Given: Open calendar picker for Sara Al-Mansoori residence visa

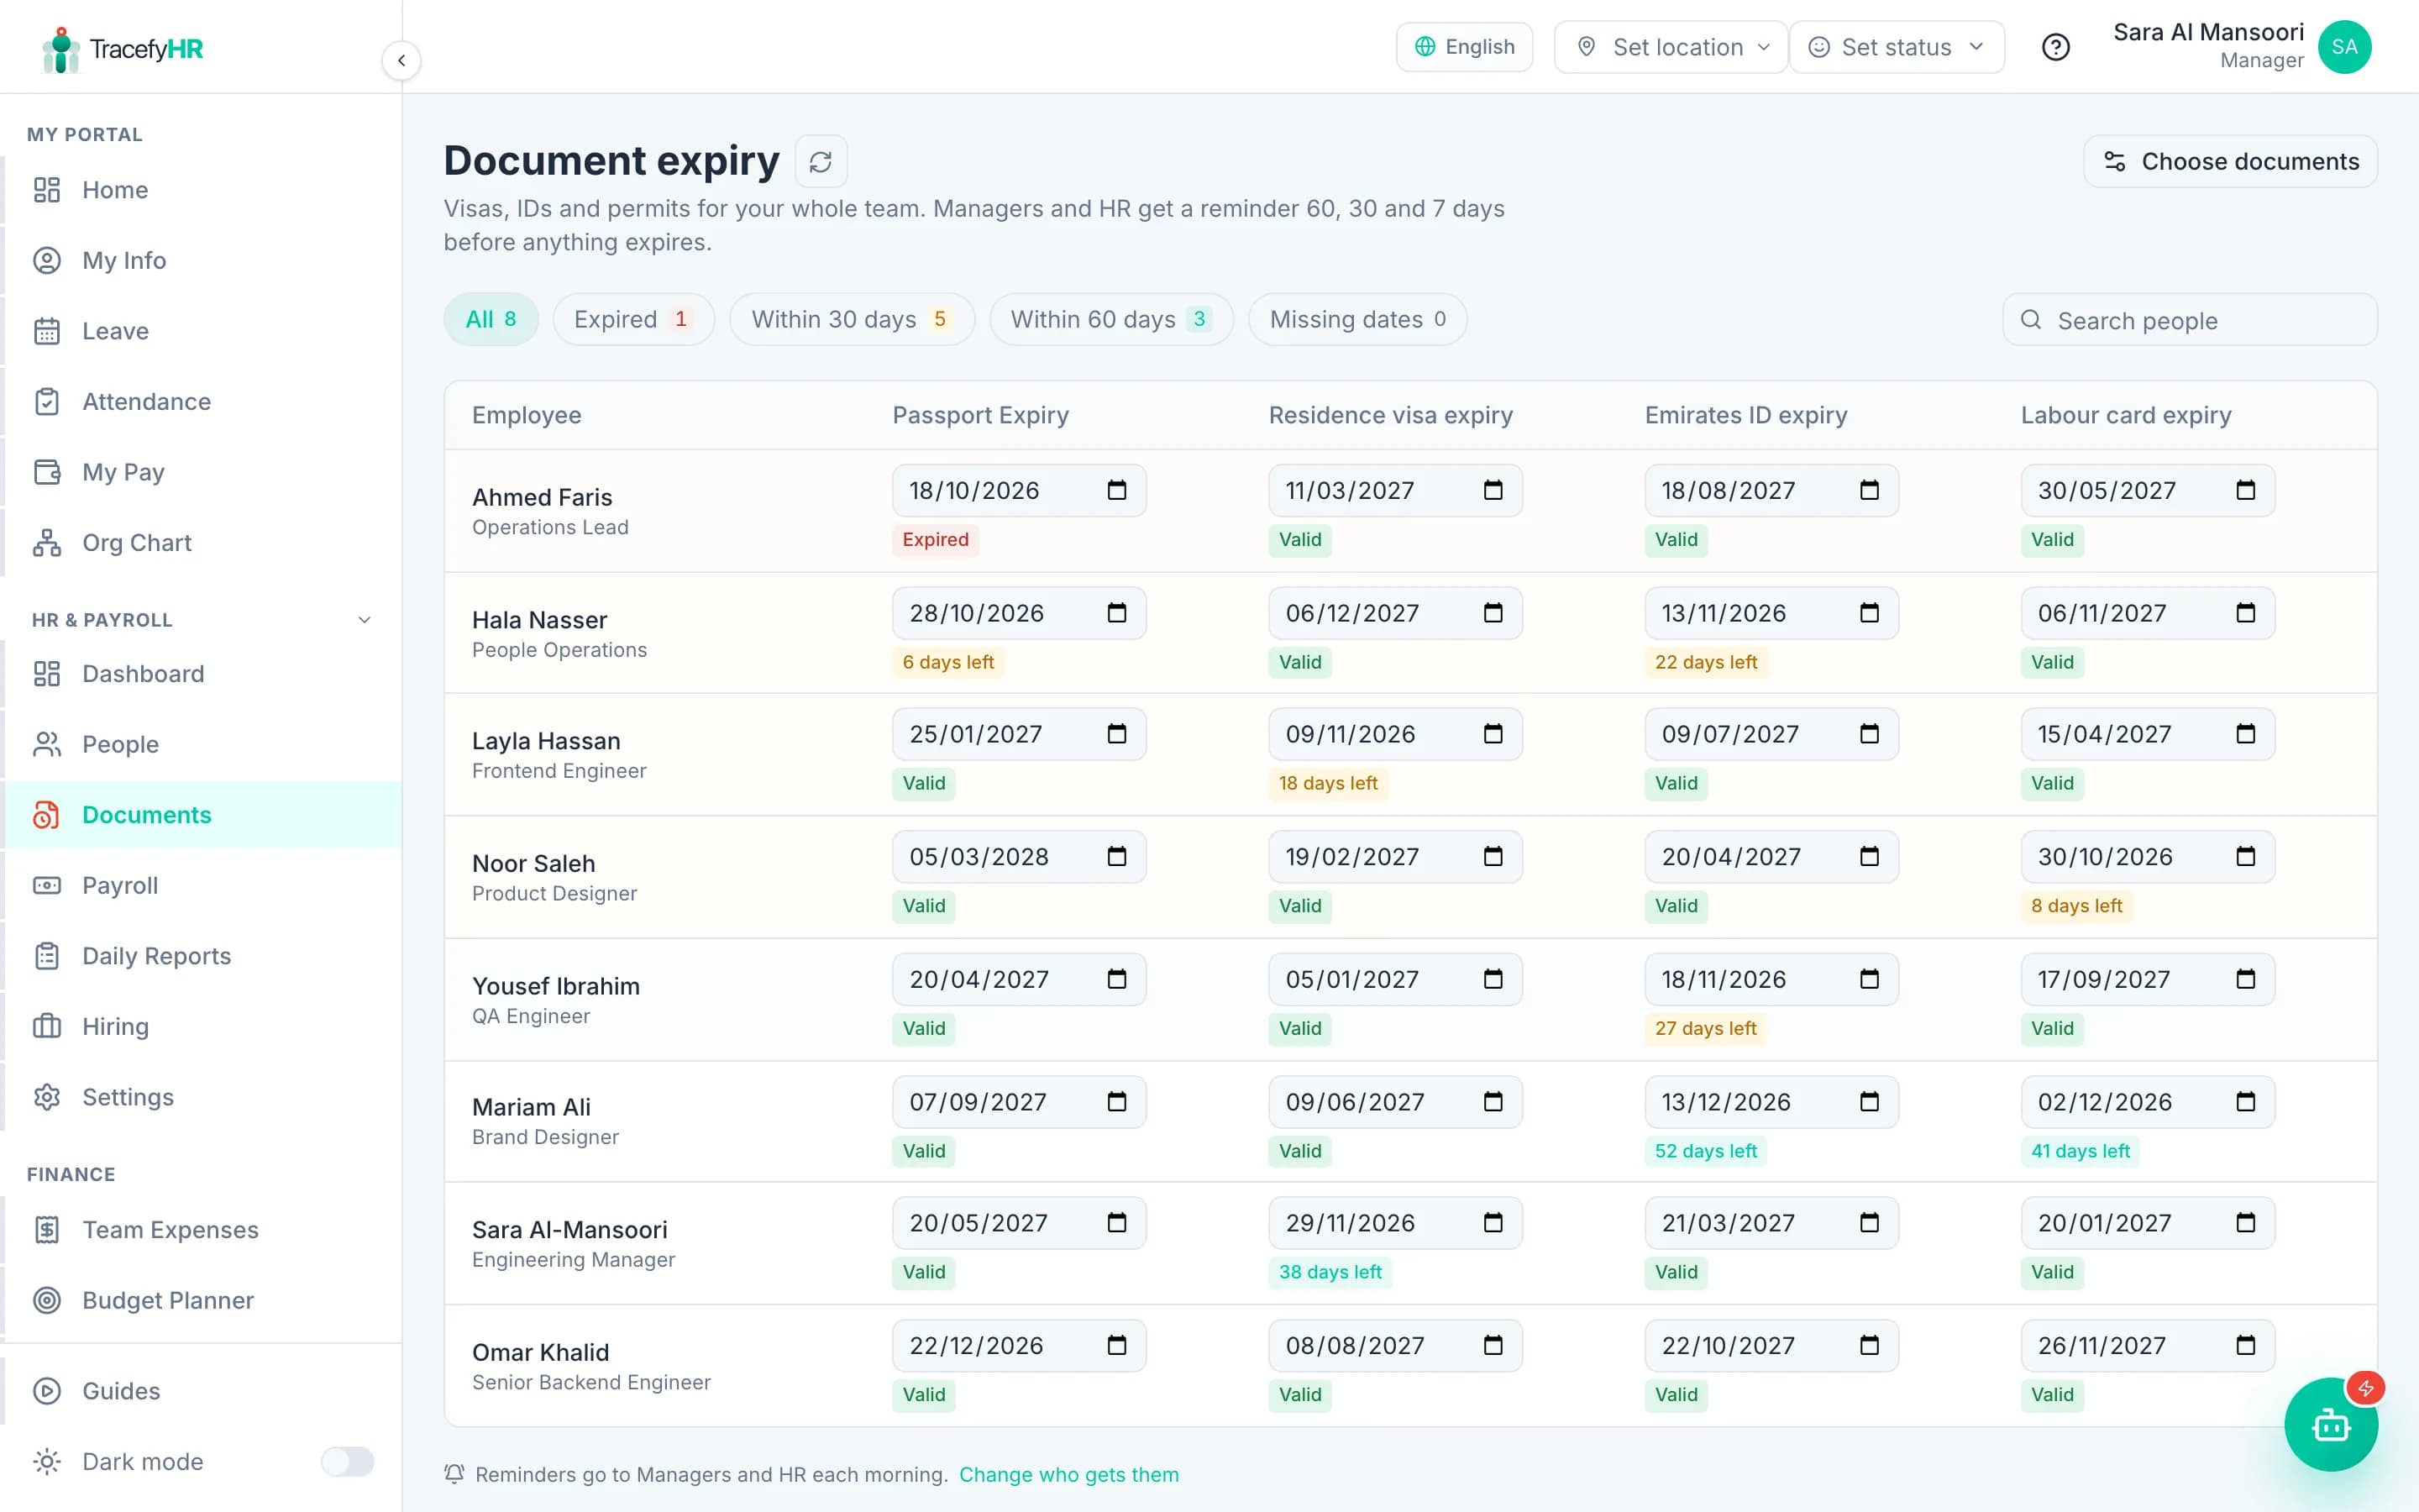Looking at the screenshot, I should [x=1493, y=1223].
